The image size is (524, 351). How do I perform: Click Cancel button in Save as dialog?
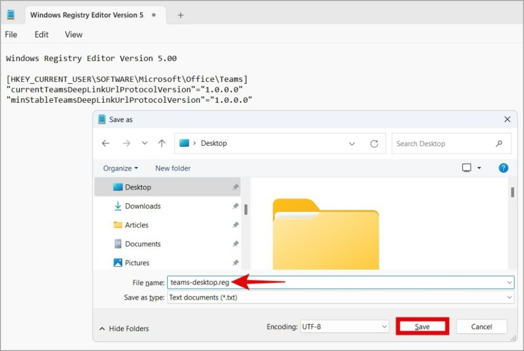(x=481, y=326)
